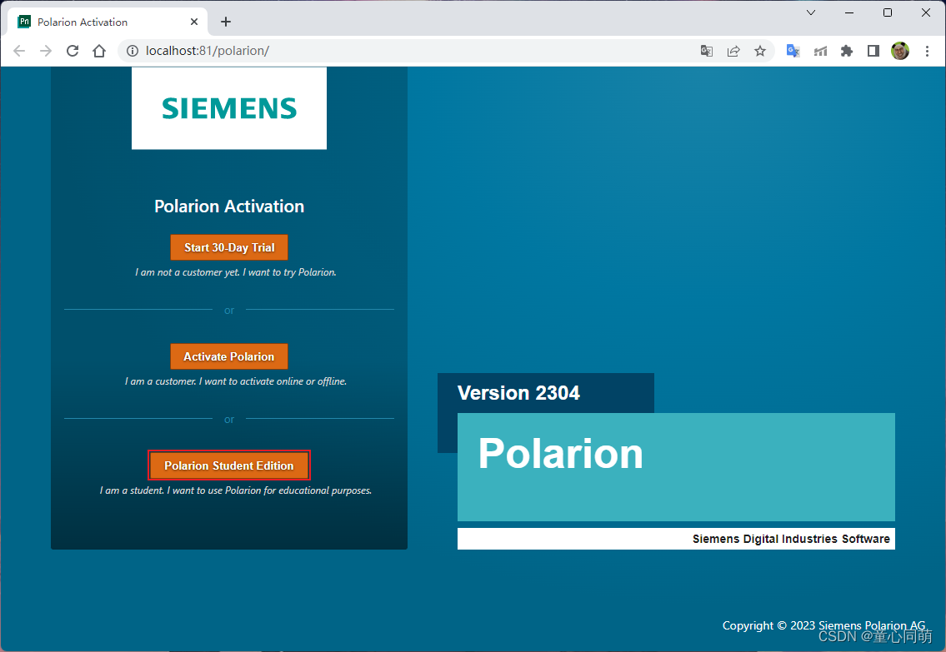Open the profile avatar menu
946x652 pixels.
(x=899, y=52)
